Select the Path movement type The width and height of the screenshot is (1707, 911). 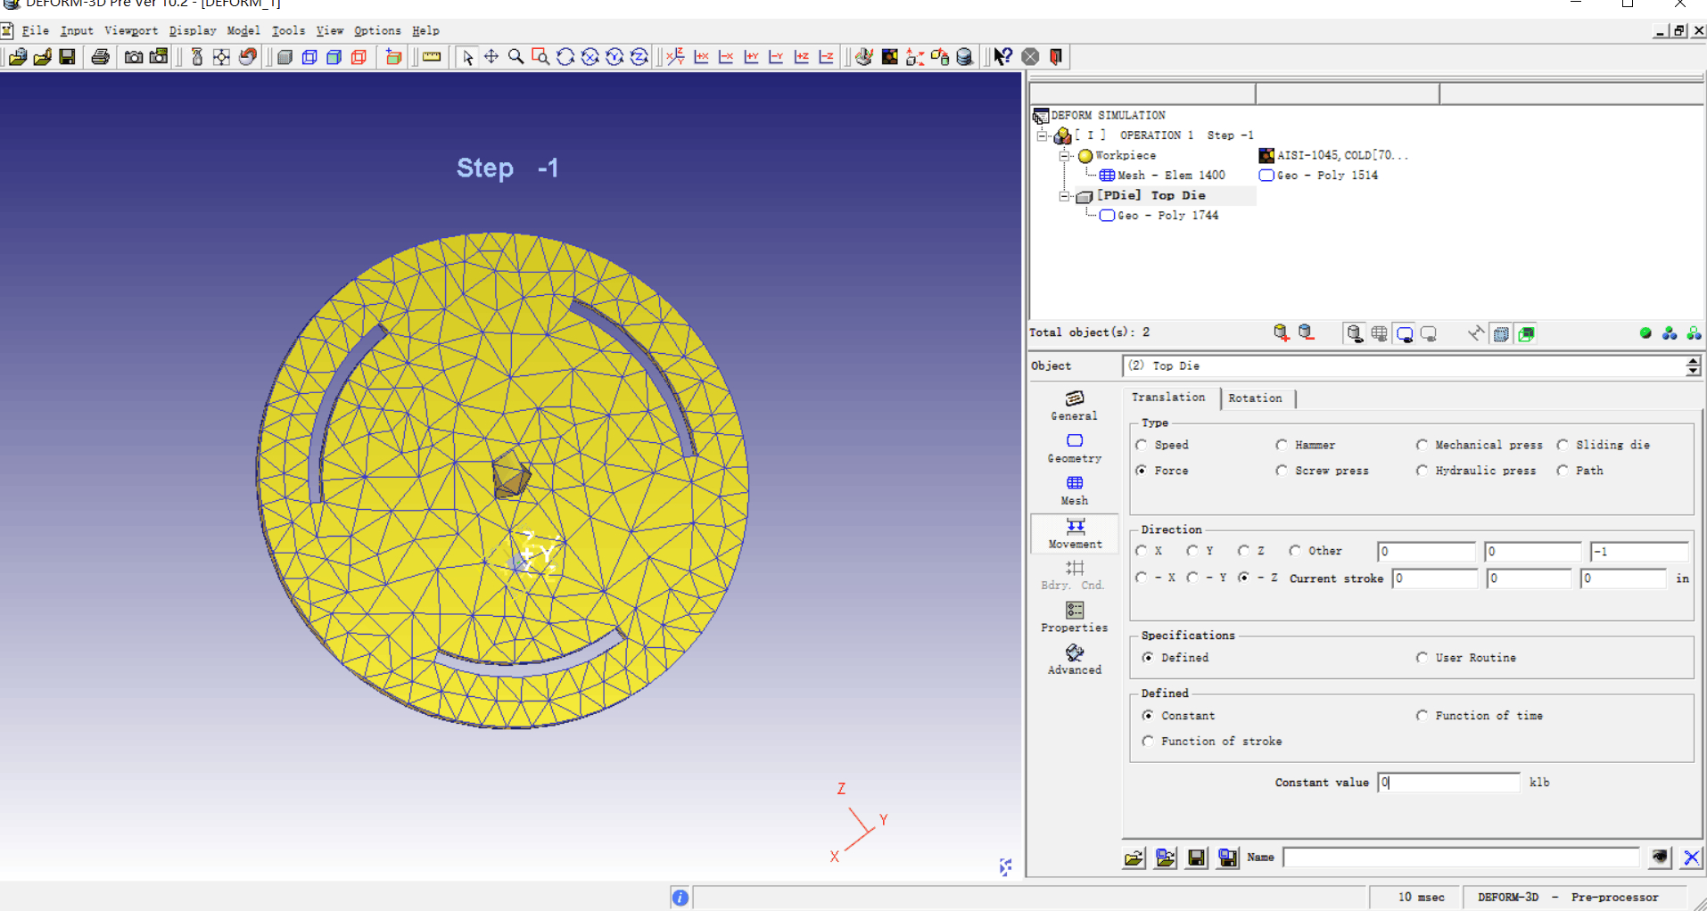1580,471
